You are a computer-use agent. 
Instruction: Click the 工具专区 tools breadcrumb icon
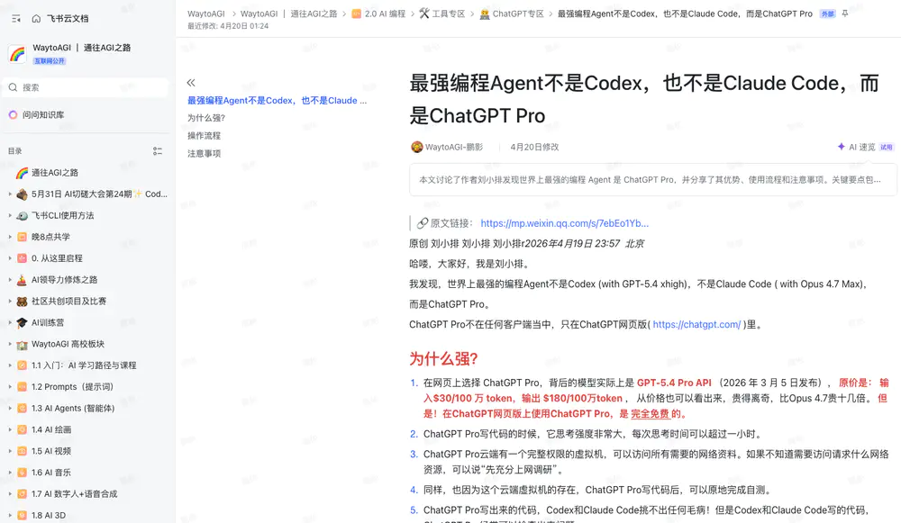click(x=424, y=14)
